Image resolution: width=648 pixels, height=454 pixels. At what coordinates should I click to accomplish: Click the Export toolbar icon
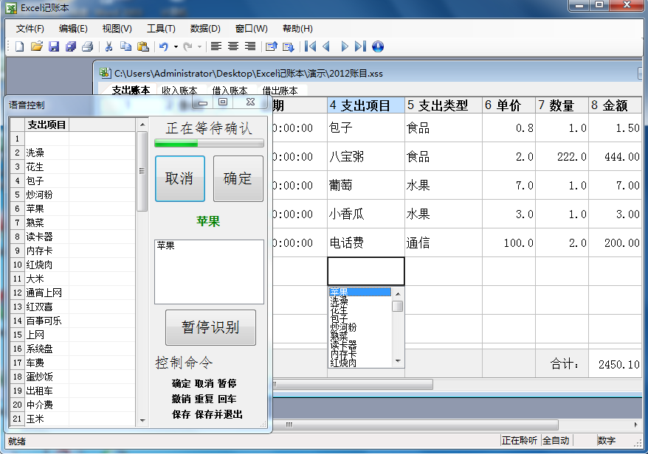(271, 46)
